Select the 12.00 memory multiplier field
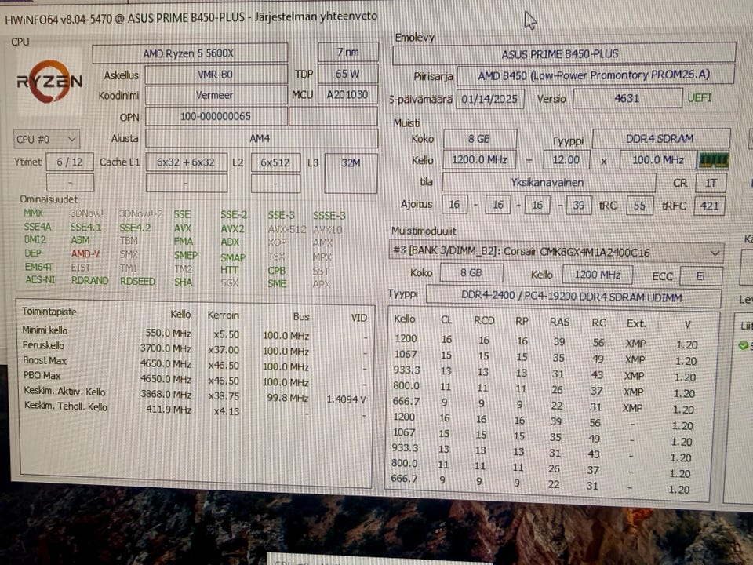 click(x=566, y=159)
